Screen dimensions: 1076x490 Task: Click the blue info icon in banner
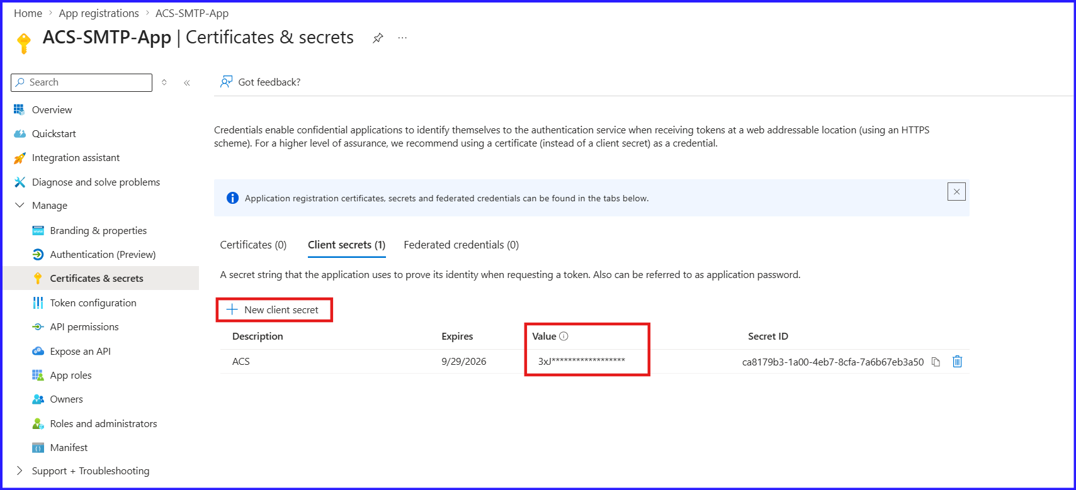(232, 198)
